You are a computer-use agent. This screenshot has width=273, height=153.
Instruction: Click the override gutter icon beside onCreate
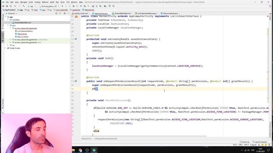76,39
